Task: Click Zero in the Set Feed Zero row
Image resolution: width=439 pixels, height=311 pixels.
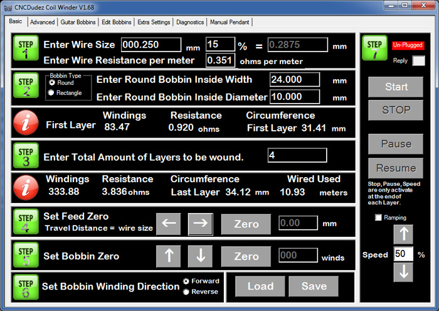Action: pyautogui.click(x=246, y=224)
